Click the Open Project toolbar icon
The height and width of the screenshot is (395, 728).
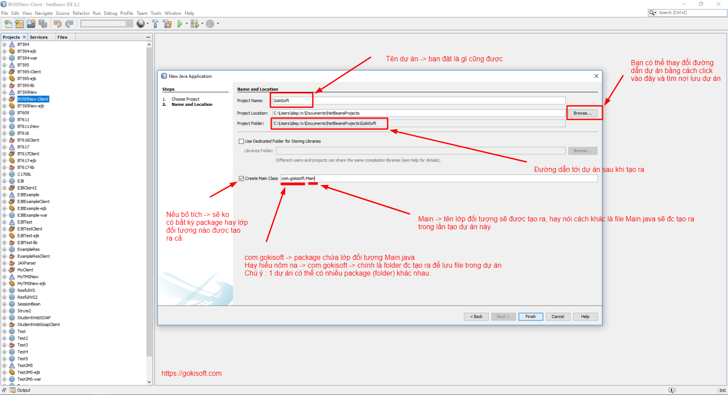click(31, 24)
